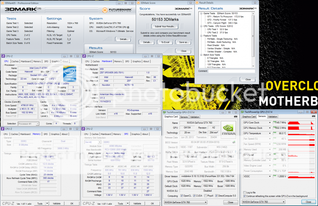Collapse the Game Tests tree node

point(201,14)
